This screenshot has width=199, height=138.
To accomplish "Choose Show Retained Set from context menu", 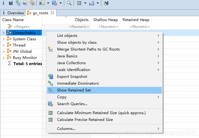I will pyautogui.click(x=74, y=90).
